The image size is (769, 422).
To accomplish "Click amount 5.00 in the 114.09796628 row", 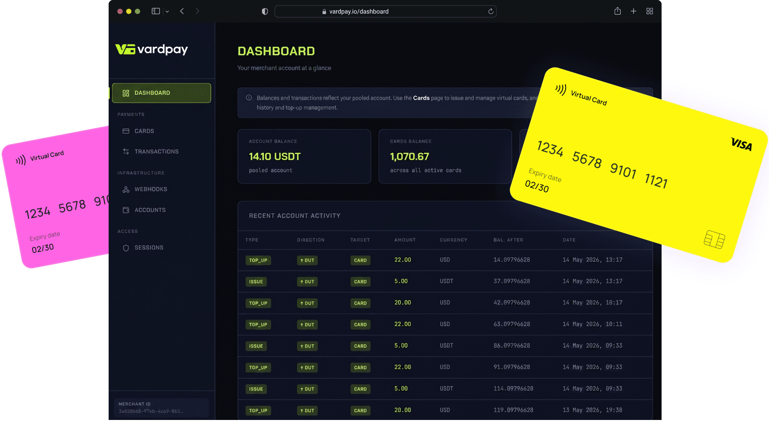I will pos(401,389).
